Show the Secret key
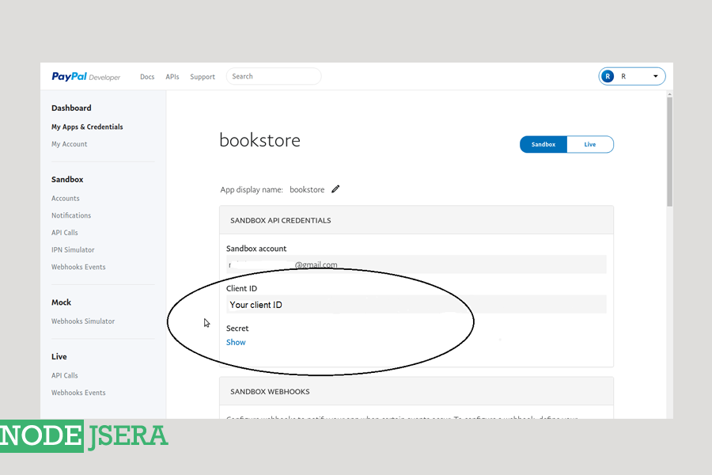Image resolution: width=712 pixels, height=475 pixels. point(236,343)
